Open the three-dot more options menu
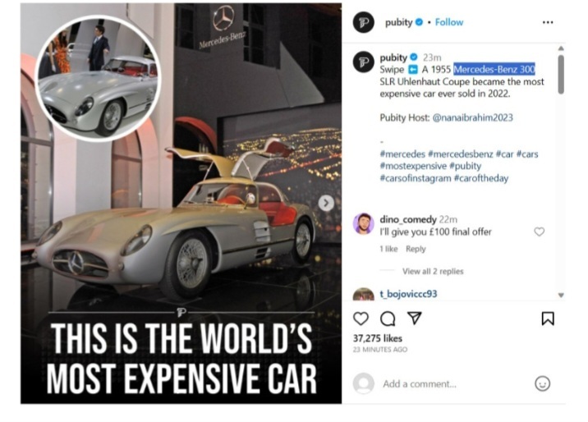This screenshot has width=588, height=422. click(548, 22)
